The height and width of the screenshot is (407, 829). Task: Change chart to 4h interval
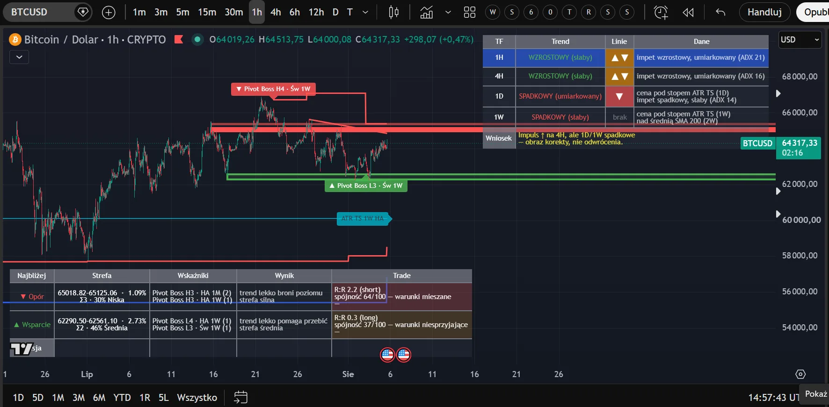tap(276, 13)
